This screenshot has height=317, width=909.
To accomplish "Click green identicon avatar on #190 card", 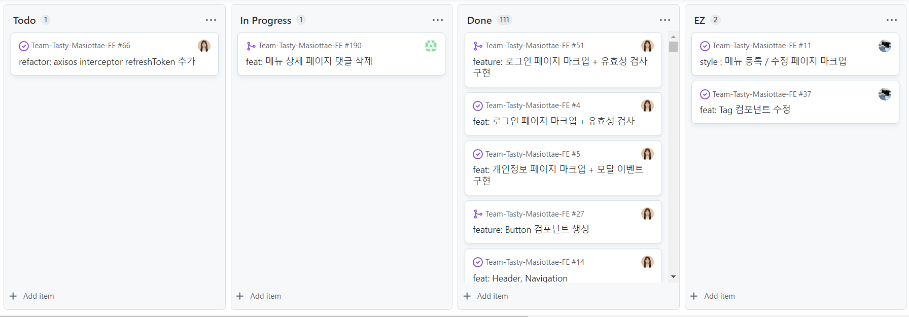I will tap(431, 46).
